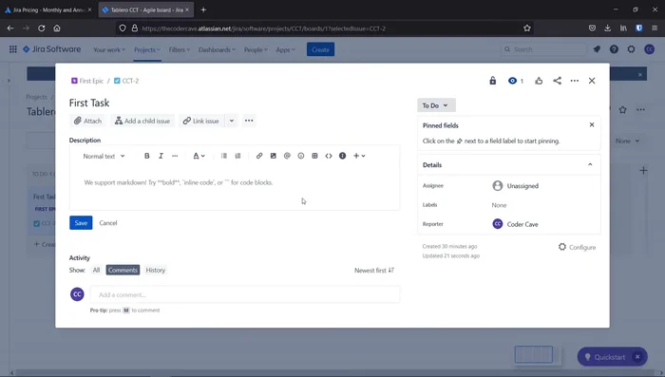This screenshot has height=377, width=665.
Task: Open Normal text style dropdown
Action: coord(104,156)
